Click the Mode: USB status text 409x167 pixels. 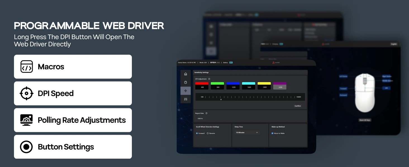tap(203, 63)
